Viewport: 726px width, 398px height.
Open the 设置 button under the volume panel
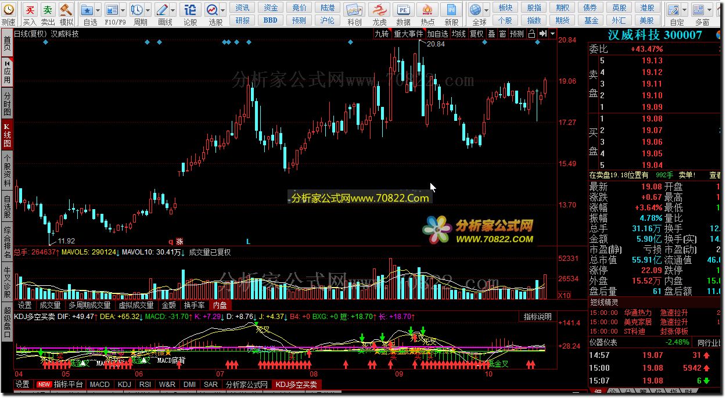24,305
